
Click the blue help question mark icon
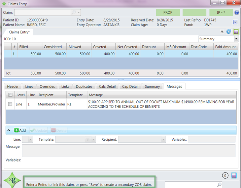tap(237, 12)
